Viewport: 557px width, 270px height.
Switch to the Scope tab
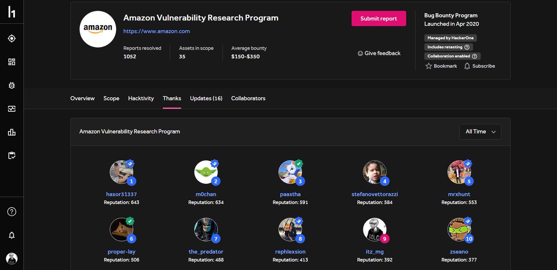(x=111, y=98)
